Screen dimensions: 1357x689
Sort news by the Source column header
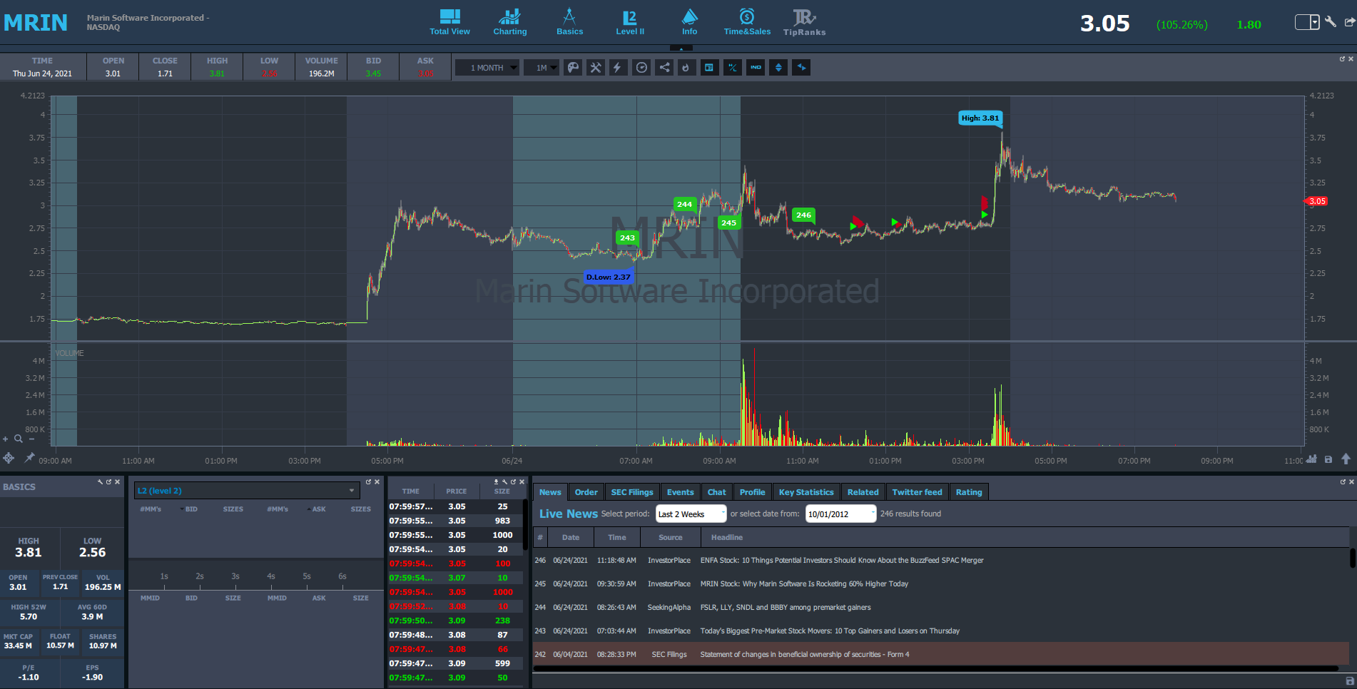click(671, 538)
